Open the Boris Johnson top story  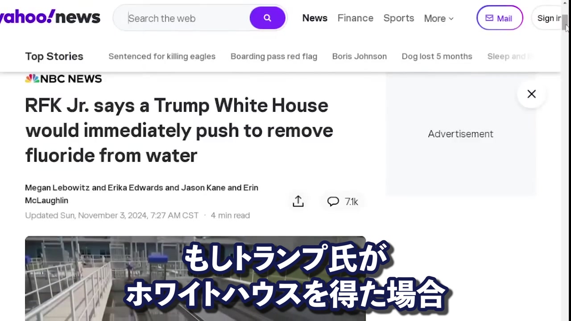click(x=360, y=56)
